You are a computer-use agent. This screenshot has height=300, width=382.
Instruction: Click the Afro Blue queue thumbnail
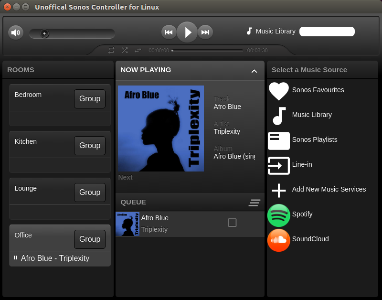[x=127, y=224]
